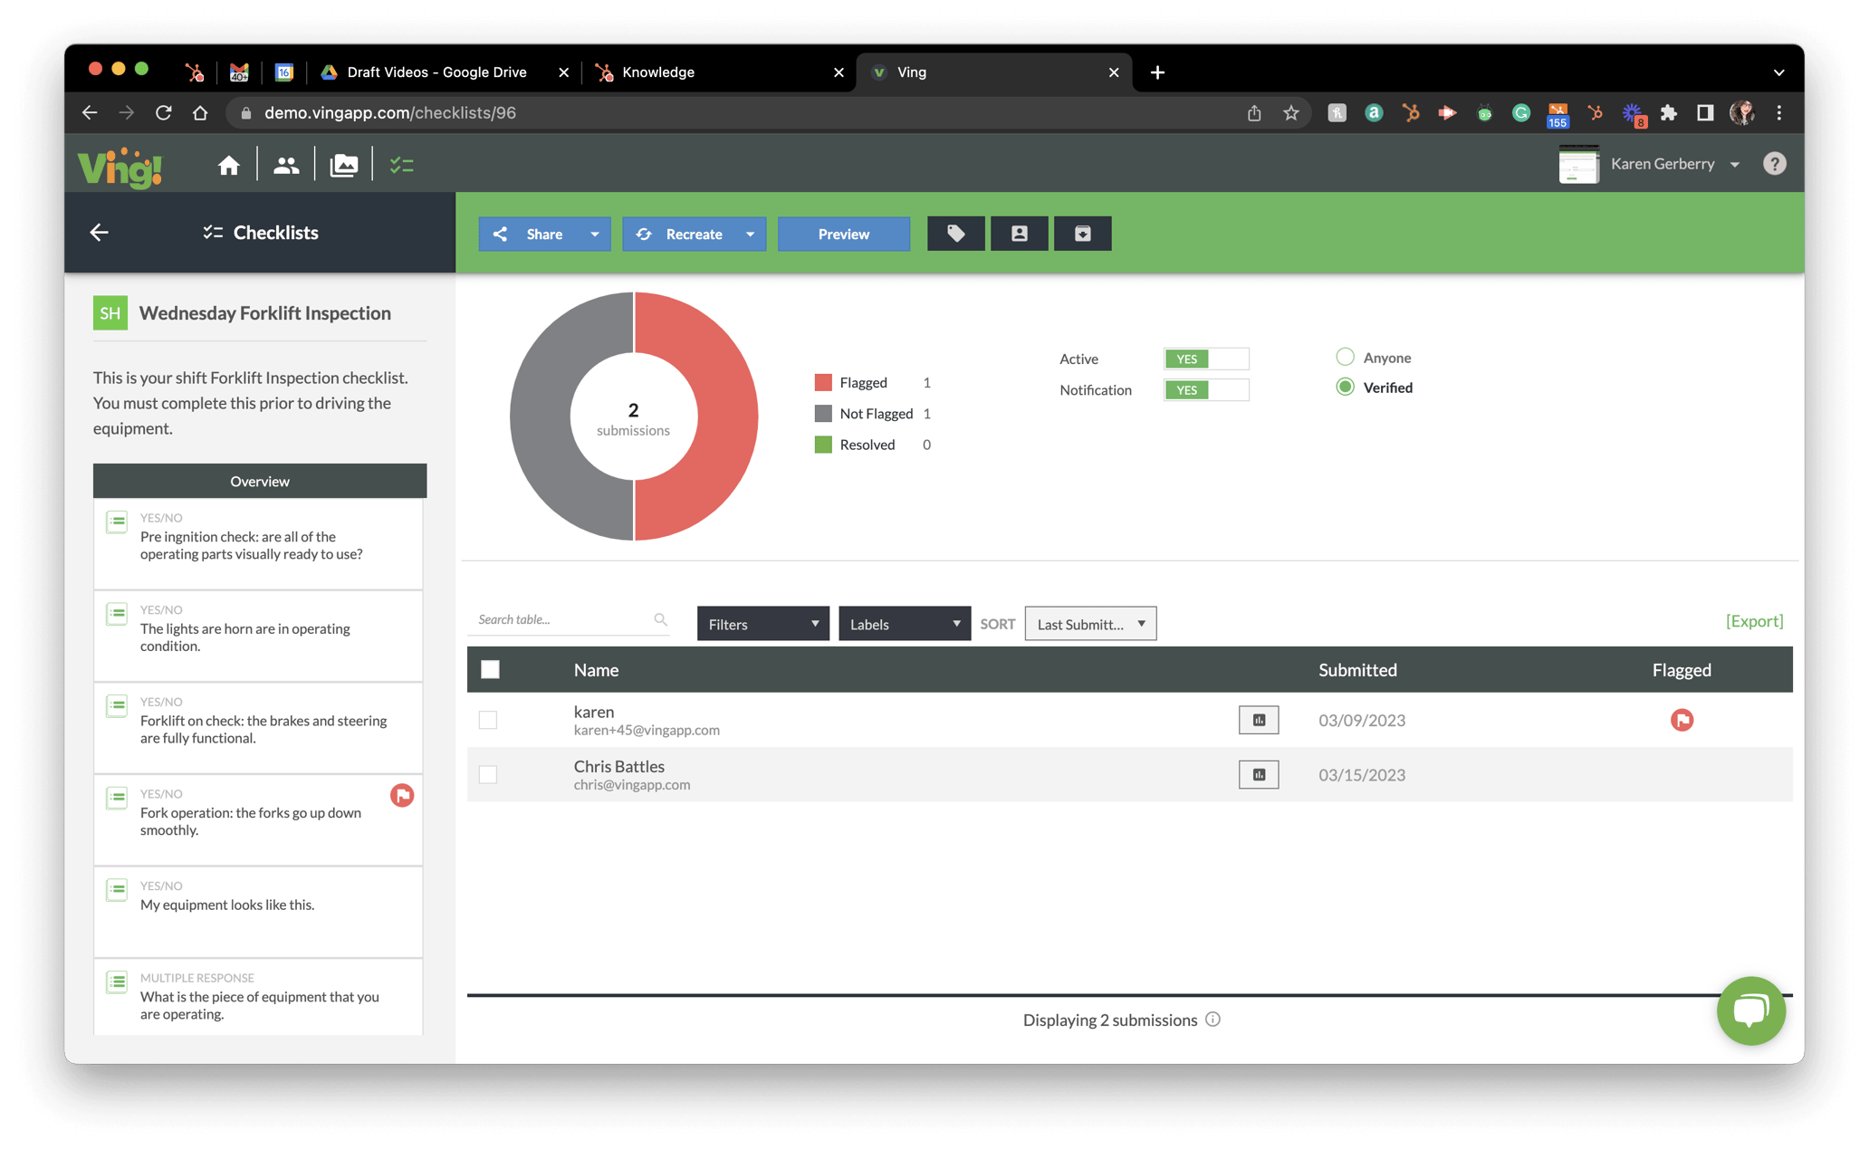This screenshot has width=1869, height=1149.
Task: Click the person/profile icon in toolbar
Action: coord(1019,234)
